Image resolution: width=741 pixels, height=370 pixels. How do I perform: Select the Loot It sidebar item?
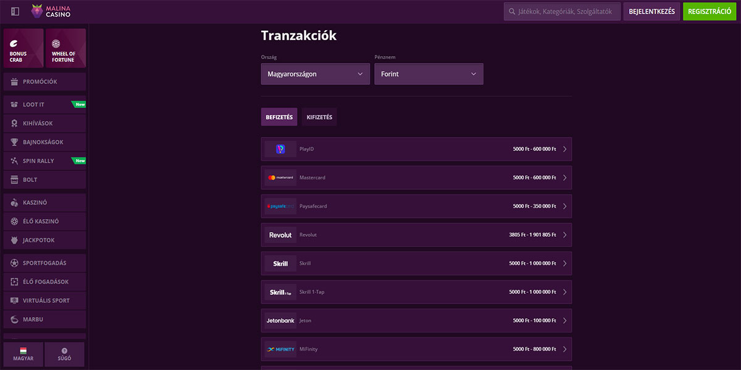click(x=44, y=105)
